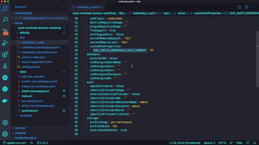259x145 pixels.
Task: Open codeready_subscription.yaml file
Action: pyautogui.click(x=40, y=52)
